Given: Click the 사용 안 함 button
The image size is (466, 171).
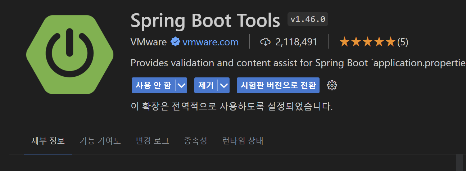Looking at the screenshot, I should click(153, 85).
